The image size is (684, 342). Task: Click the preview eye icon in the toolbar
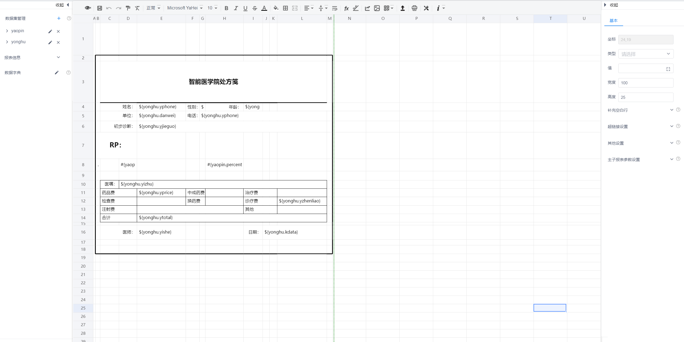tap(88, 8)
